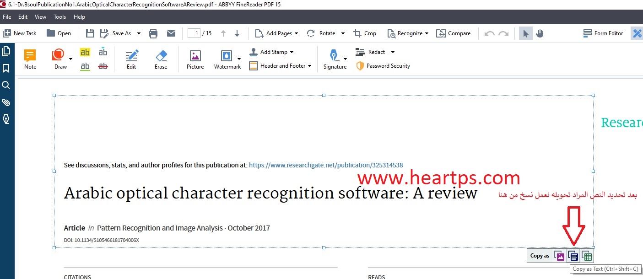Viewport: 643px width, 279px height.
Task: Expand the Header and Footer dropdown
Action: click(309, 66)
